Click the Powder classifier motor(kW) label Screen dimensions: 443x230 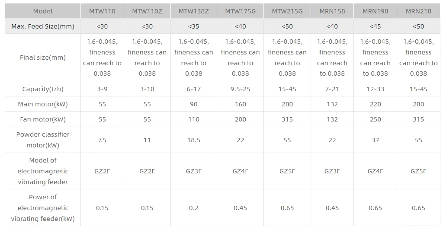(43, 140)
